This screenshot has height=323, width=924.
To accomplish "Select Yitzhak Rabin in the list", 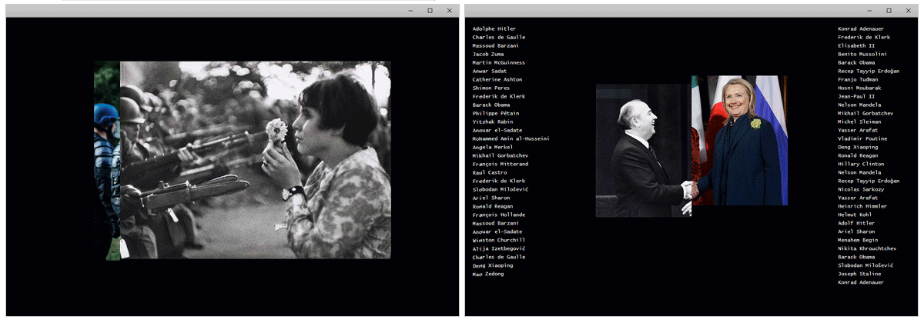I will click(x=493, y=122).
